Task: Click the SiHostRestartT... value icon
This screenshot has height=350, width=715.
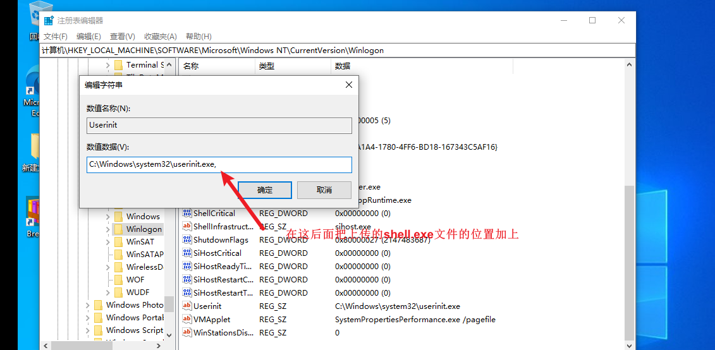Action: click(187, 293)
